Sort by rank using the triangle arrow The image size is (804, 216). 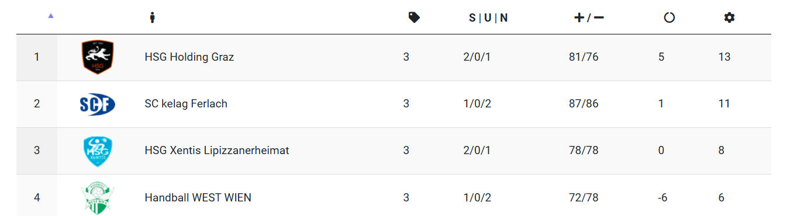click(50, 16)
